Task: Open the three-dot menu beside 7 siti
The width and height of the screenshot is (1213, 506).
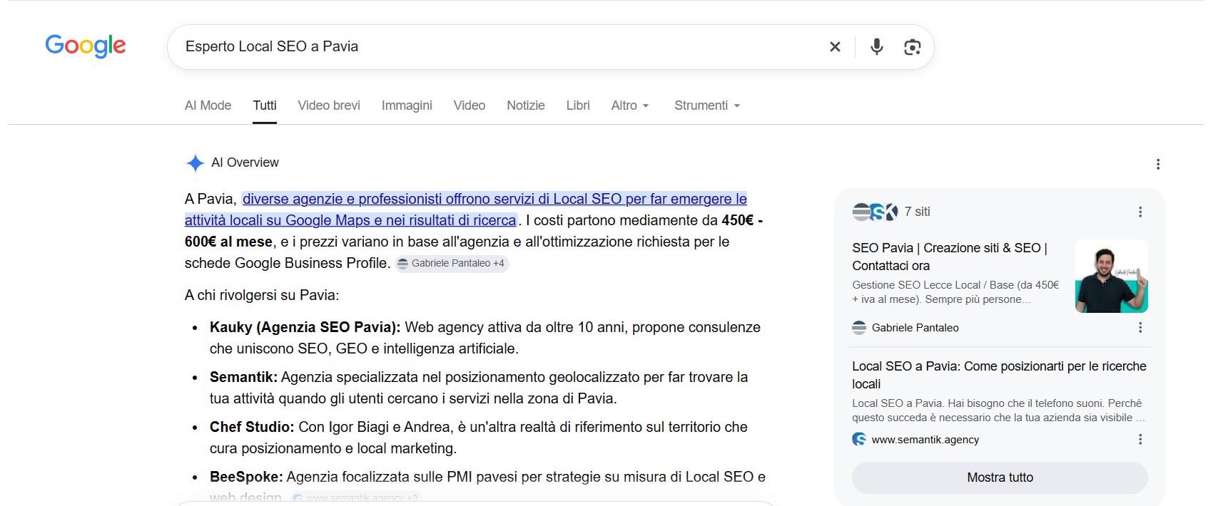Action: [x=1140, y=212]
